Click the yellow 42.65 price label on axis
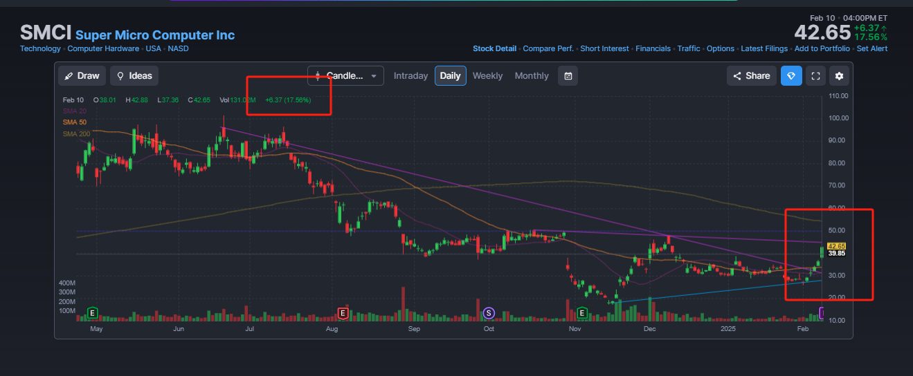 point(837,246)
